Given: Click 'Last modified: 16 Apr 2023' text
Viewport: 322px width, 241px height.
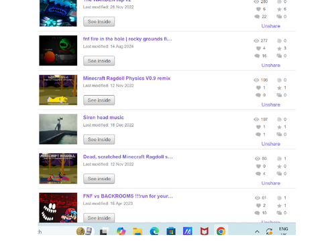Looking at the screenshot, I should (108, 204).
